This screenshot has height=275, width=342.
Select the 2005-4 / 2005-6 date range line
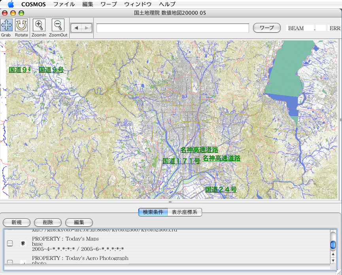click(78, 249)
